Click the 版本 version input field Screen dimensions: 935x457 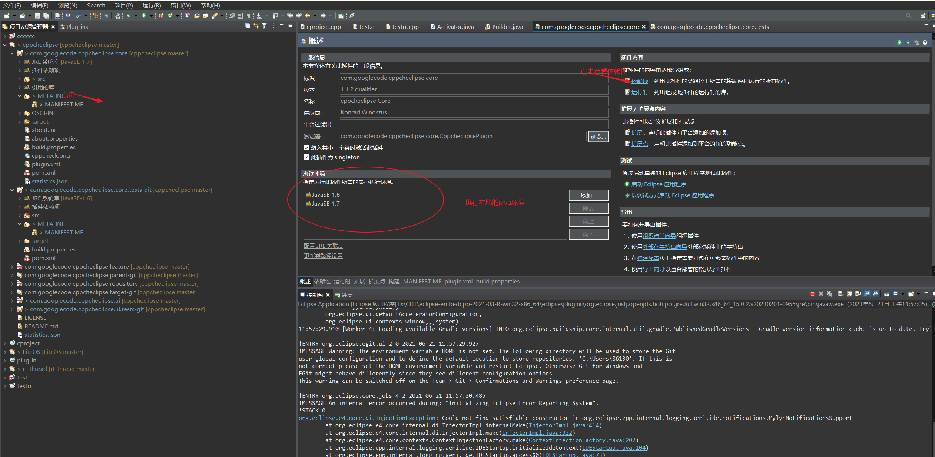pyautogui.click(x=474, y=89)
